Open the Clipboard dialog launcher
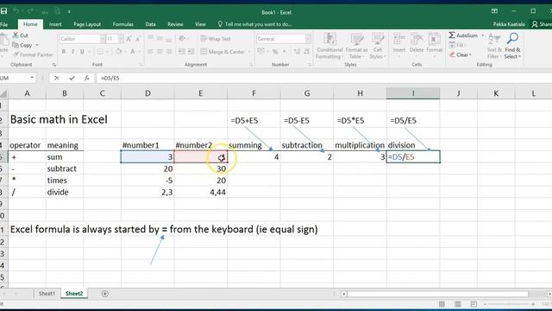Viewport: 552px width, 311px height. pos(54,65)
